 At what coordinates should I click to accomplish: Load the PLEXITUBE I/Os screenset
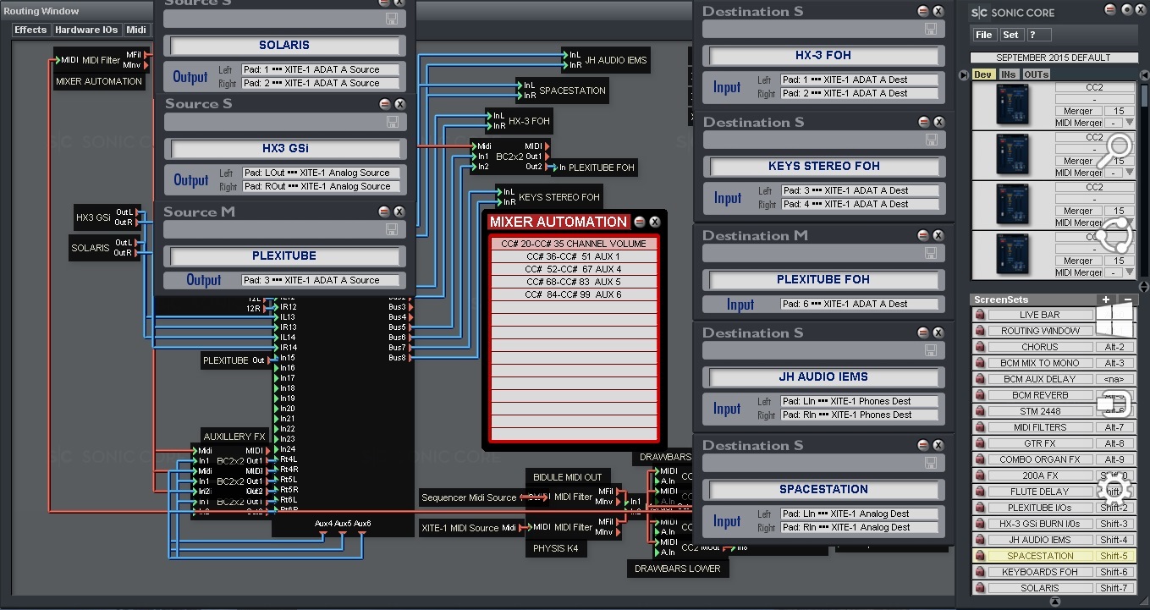pyautogui.click(x=1040, y=508)
